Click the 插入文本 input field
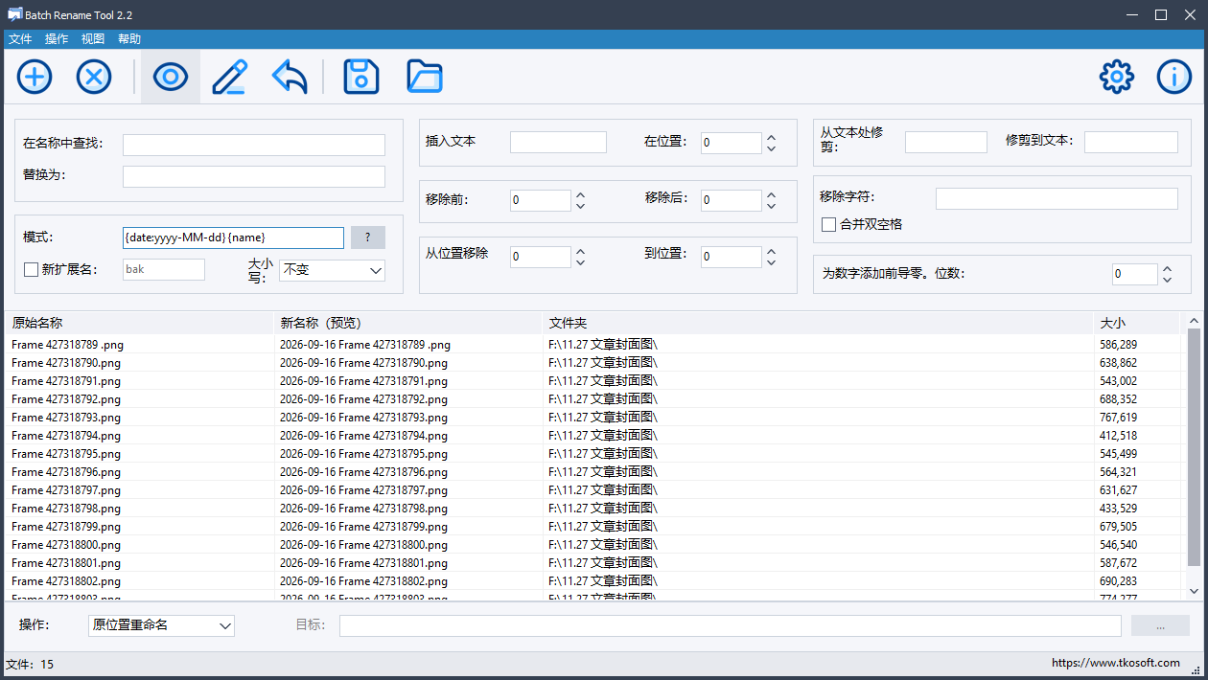 tap(558, 142)
